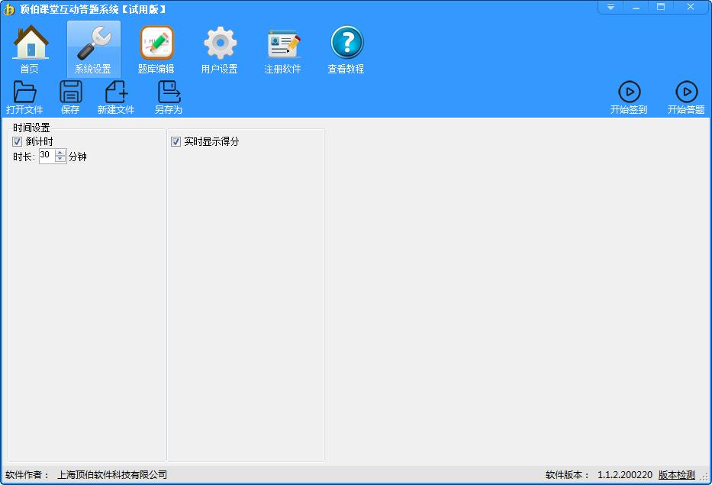Click the 保存 save icon
Image resolution: width=712 pixels, height=485 pixels.
pyautogui.click(x=70, y=97)
